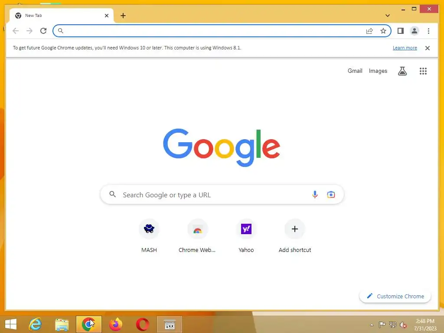Screen dimensions: 444x333
Task: Expand the tab search chevron
Action: click(388, 16)
